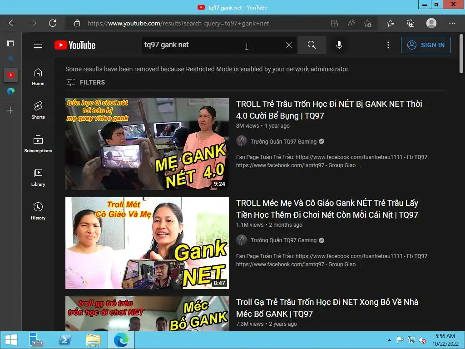Click the SIGN IN button
The width and height of the screenshot is (465, 349).
[425, 45]
